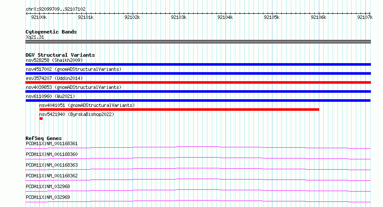Image resolution: width=383 pixels, height=207 pixels.
Task: Open variant nsv4041051 (gnomADStructuralVariants) label
Action: (87, 105)
